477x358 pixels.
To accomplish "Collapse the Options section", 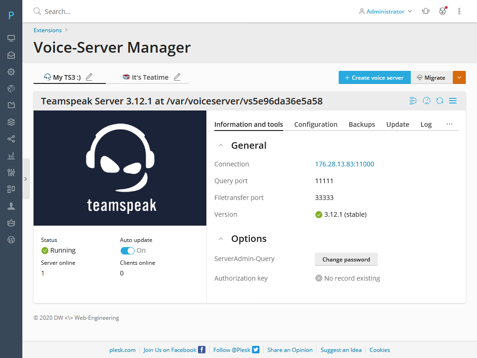I will (220, 239).
